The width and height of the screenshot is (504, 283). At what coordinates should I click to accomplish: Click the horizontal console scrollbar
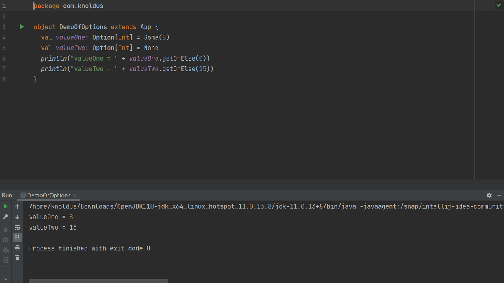click(98, 281)
